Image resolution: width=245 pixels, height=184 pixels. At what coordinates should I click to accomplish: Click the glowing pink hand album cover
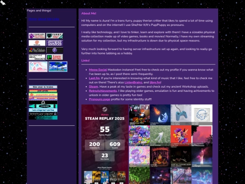202,157
